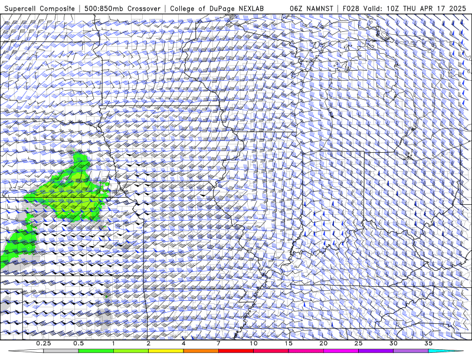472x354 pixels.
Task: Click the "0.25" legend value
Action: [x=44, y=343]
